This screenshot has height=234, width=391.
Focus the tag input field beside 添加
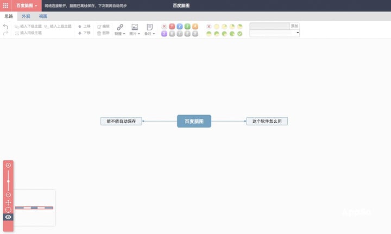pyautogui.click(x=269, y=26)
